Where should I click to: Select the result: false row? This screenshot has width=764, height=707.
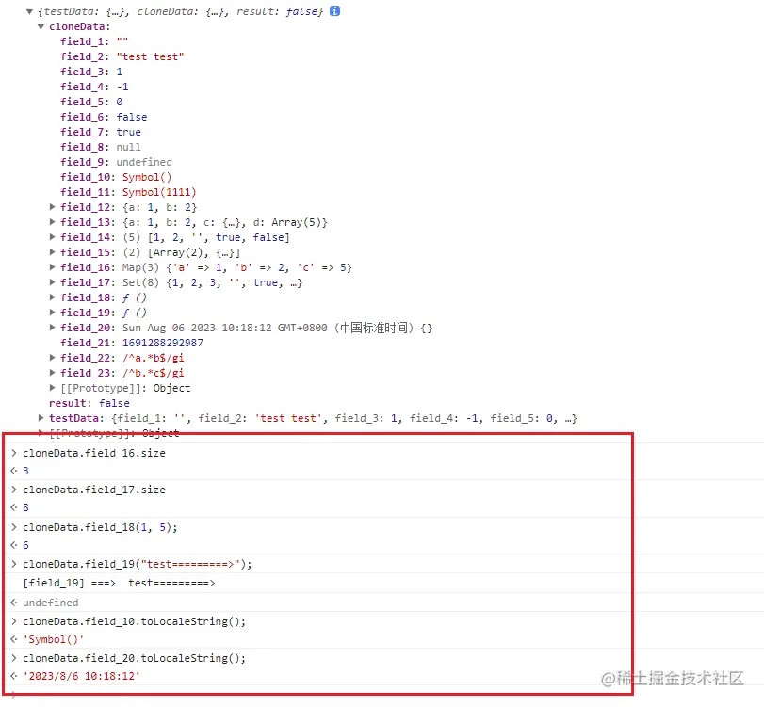(89, 403)
